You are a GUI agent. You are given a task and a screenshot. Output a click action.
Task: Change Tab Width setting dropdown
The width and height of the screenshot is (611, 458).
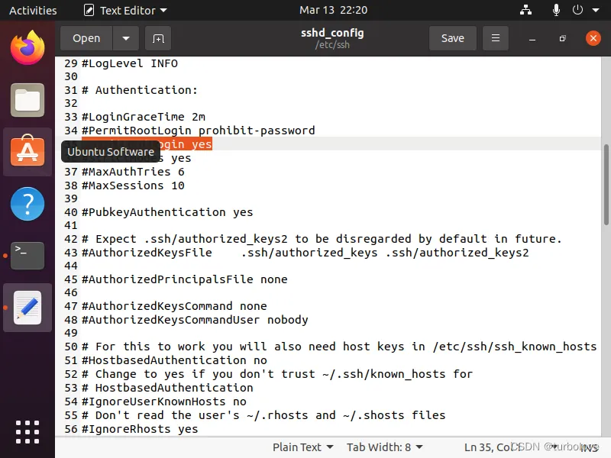[x=383, y=447]
